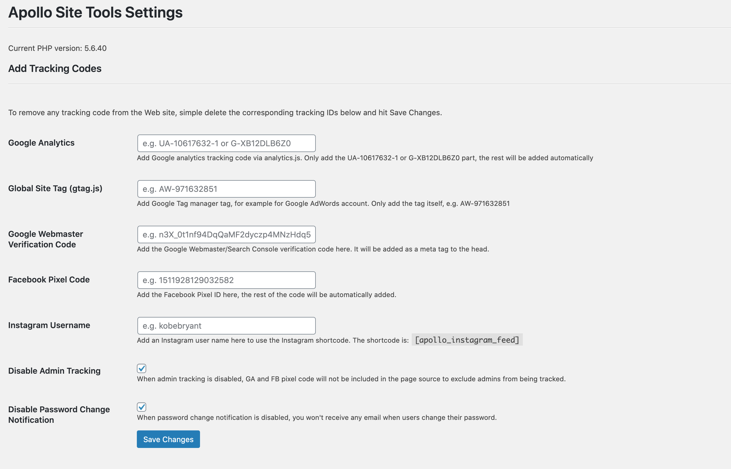Toggle Disable Password Change Notification checkbox
The height and width of the screenshot is (469, 731).
pyautogui.click(x=142, y=407)
